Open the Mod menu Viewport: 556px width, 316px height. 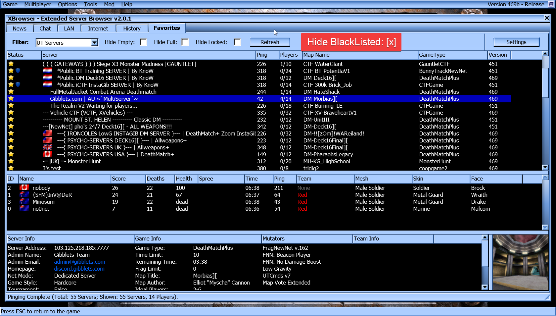109,4
